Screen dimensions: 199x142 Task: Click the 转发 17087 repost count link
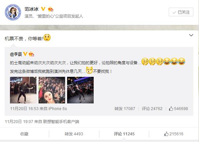(125, 109)
